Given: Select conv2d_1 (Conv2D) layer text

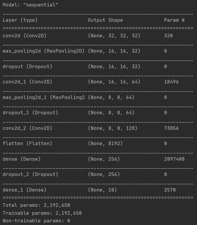Looking at the screenshot, I should 27,82.
